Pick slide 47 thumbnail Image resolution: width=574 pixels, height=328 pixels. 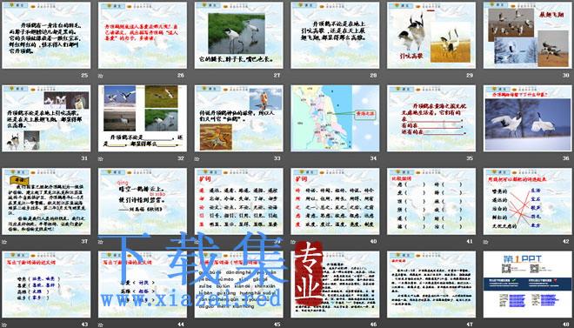click(x=431, y=284)
